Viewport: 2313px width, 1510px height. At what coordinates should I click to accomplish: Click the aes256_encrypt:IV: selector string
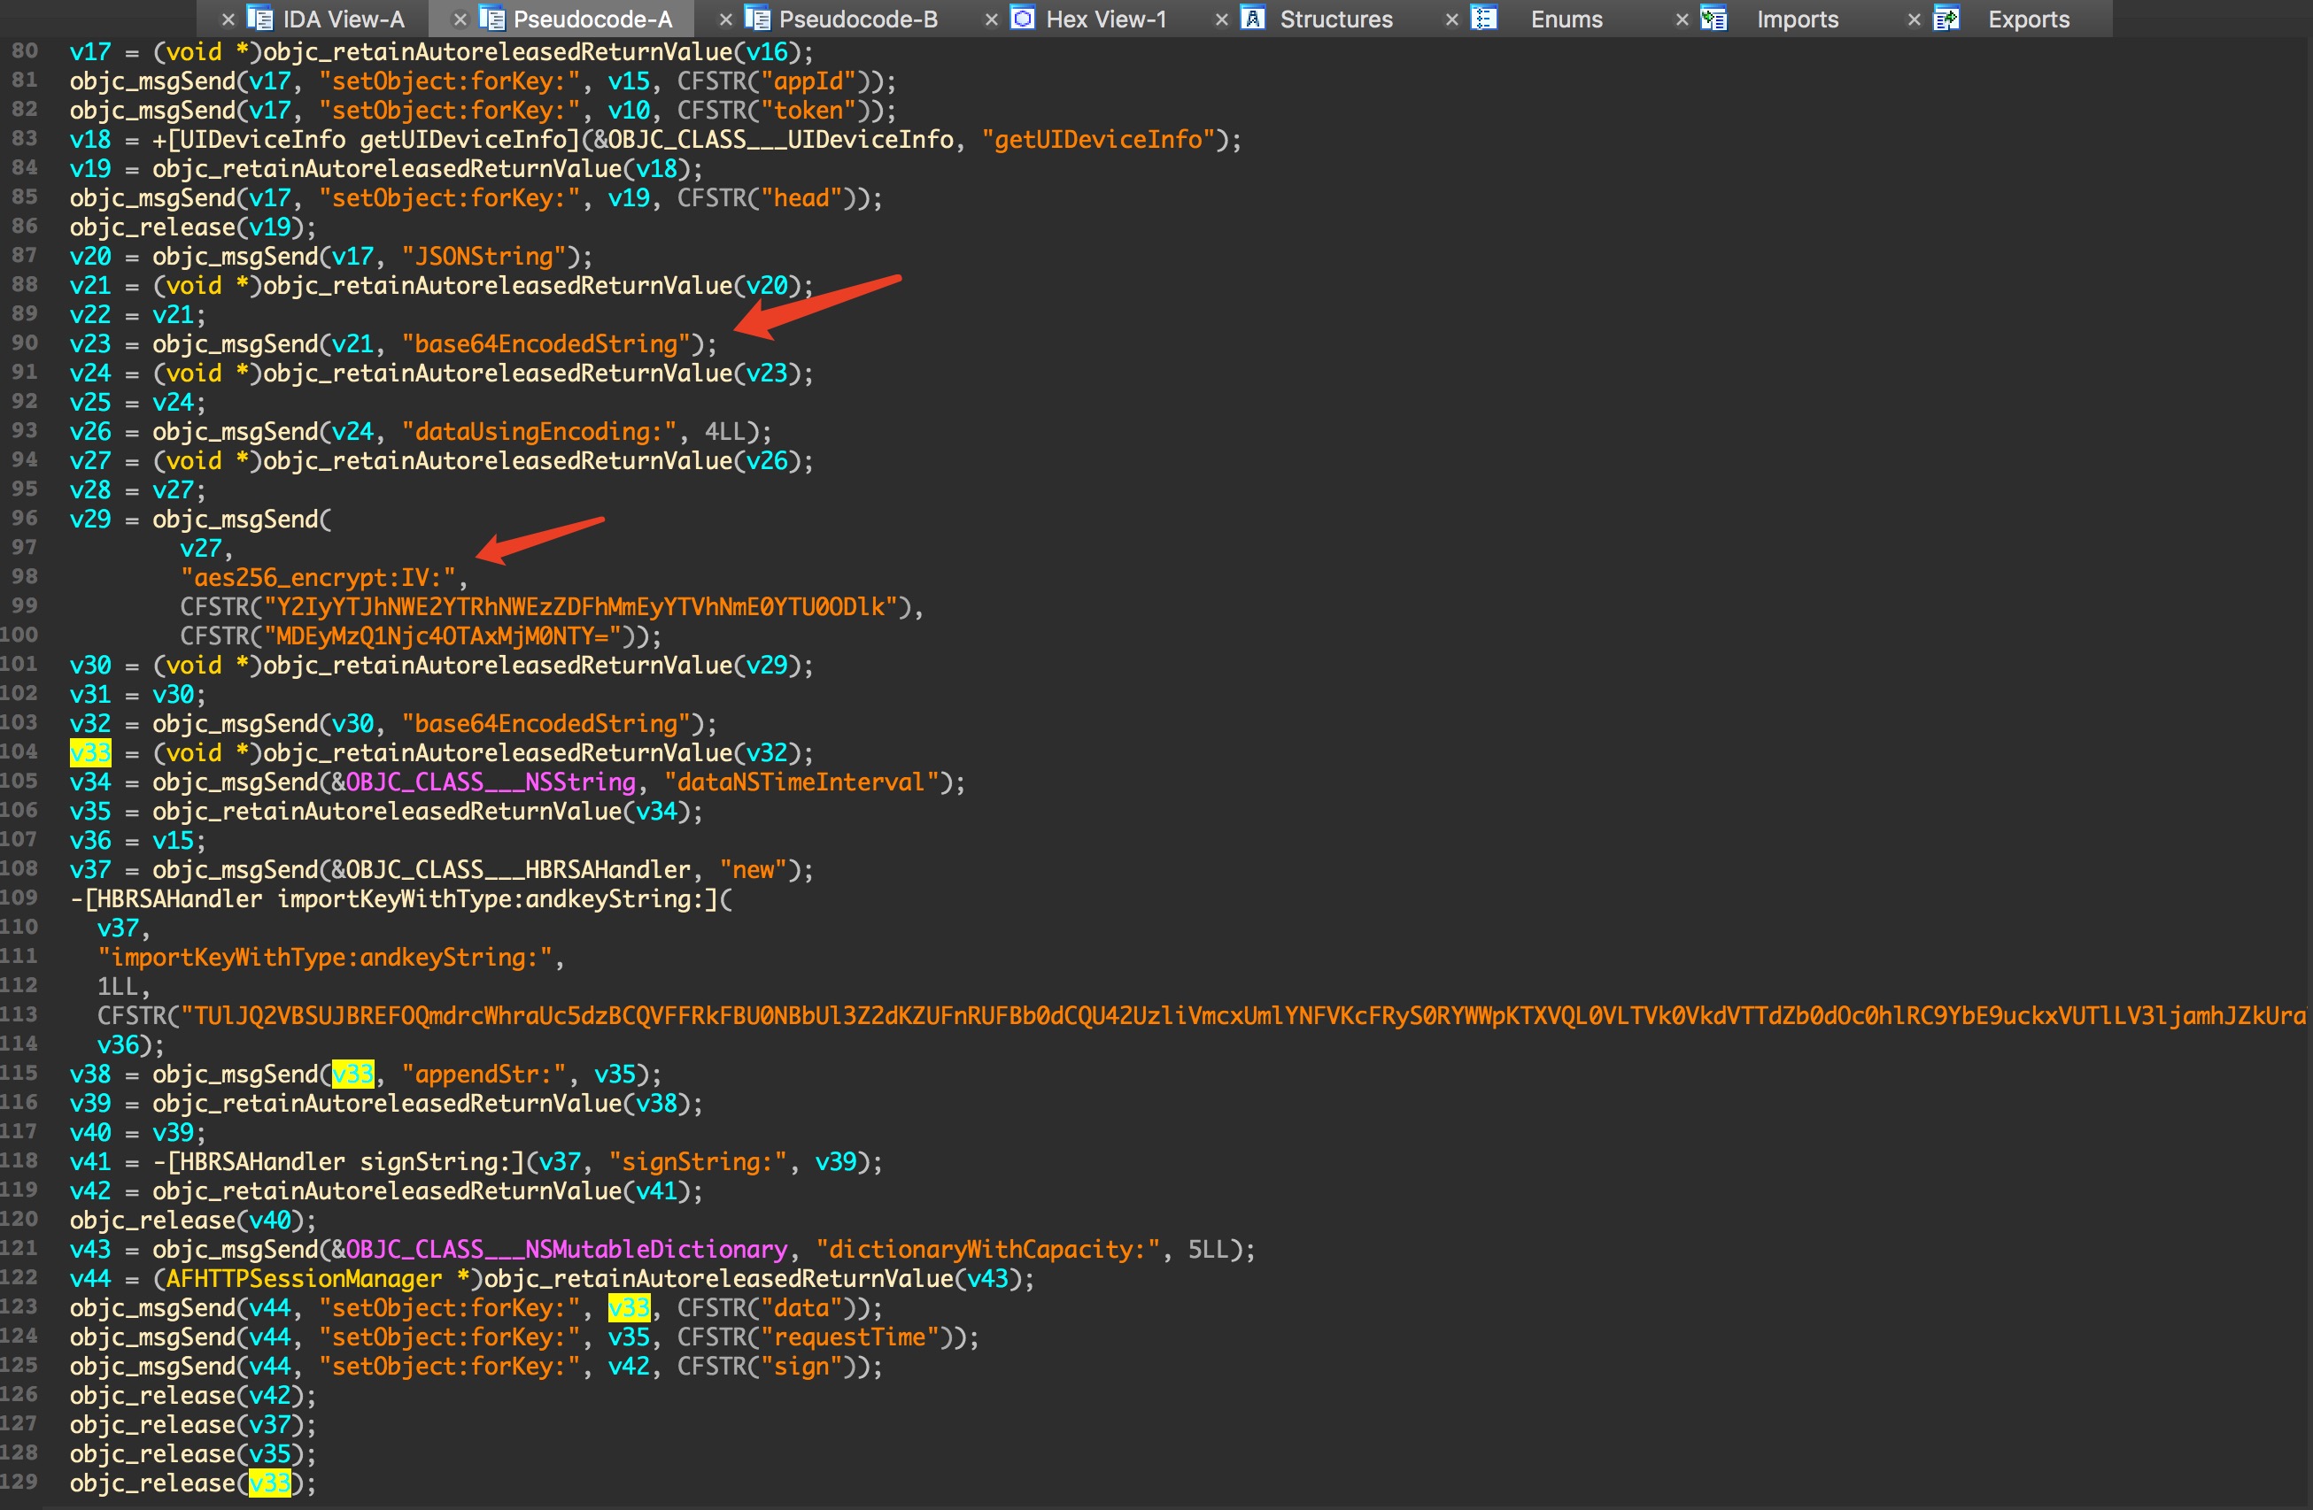click(318, 578)
